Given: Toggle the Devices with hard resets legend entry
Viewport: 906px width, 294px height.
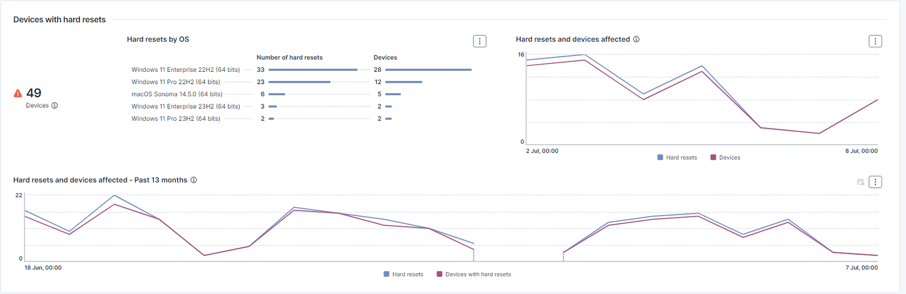Looking at the screenshot, I should (x=474, y=274).
